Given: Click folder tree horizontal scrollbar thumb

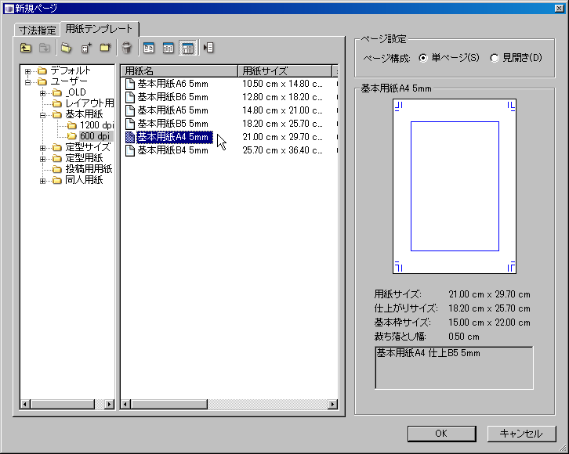Looking at the screenshot, I should point(63,404).
